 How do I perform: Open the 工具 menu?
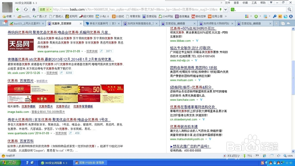click(254, 3)
